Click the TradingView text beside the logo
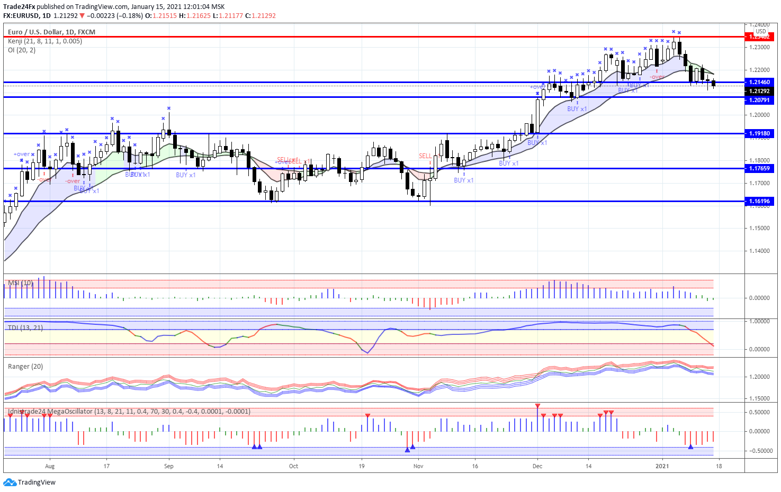The width and height of the screenshot is (781, 492). 37,482
